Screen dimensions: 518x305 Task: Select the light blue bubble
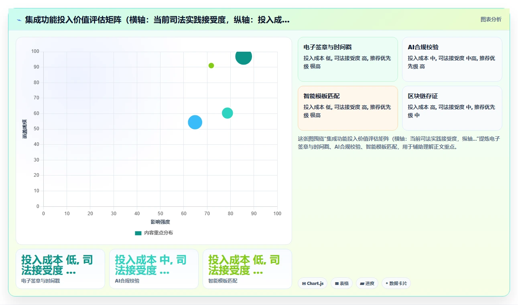(195, 122)
